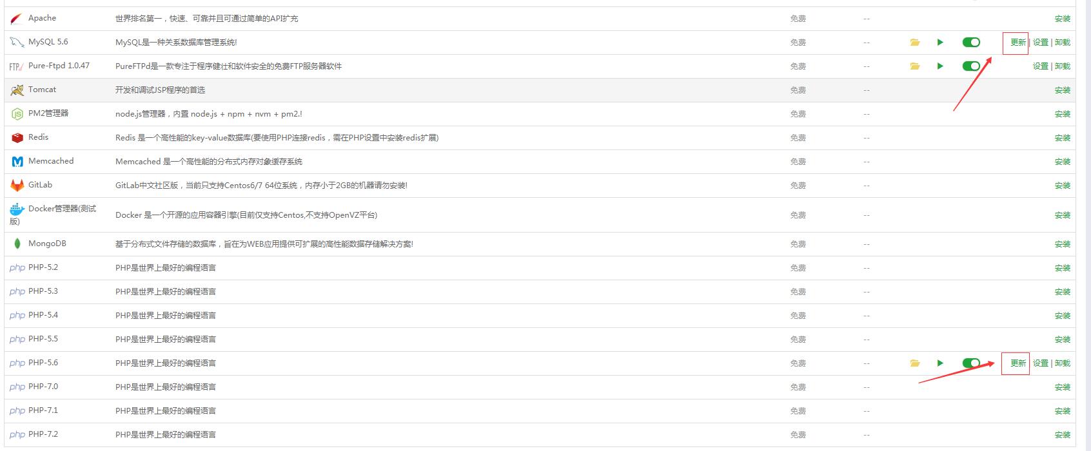Click the GitLab fox icon
The height and width of the screenshot is (451, 1091).
(17, 186)
